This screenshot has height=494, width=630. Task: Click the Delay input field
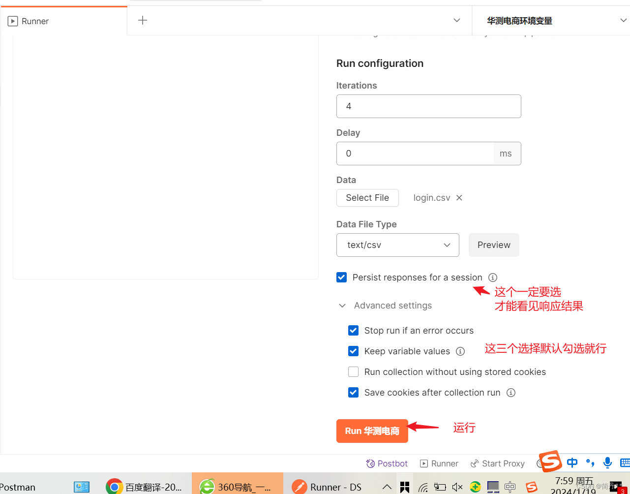pos(415,154)
